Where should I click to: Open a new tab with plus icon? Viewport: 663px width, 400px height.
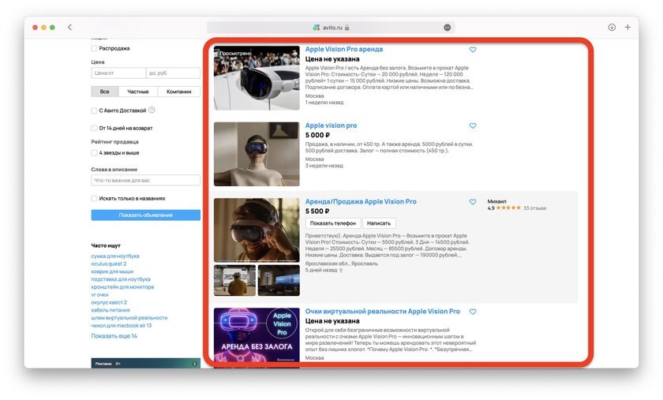point(627,27)
